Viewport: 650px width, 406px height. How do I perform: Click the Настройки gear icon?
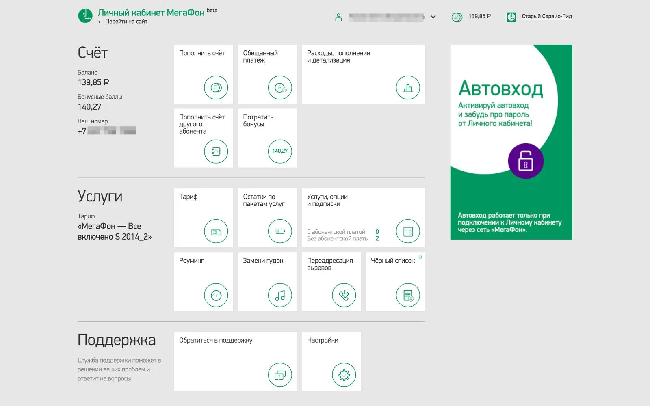pos(344,375)
